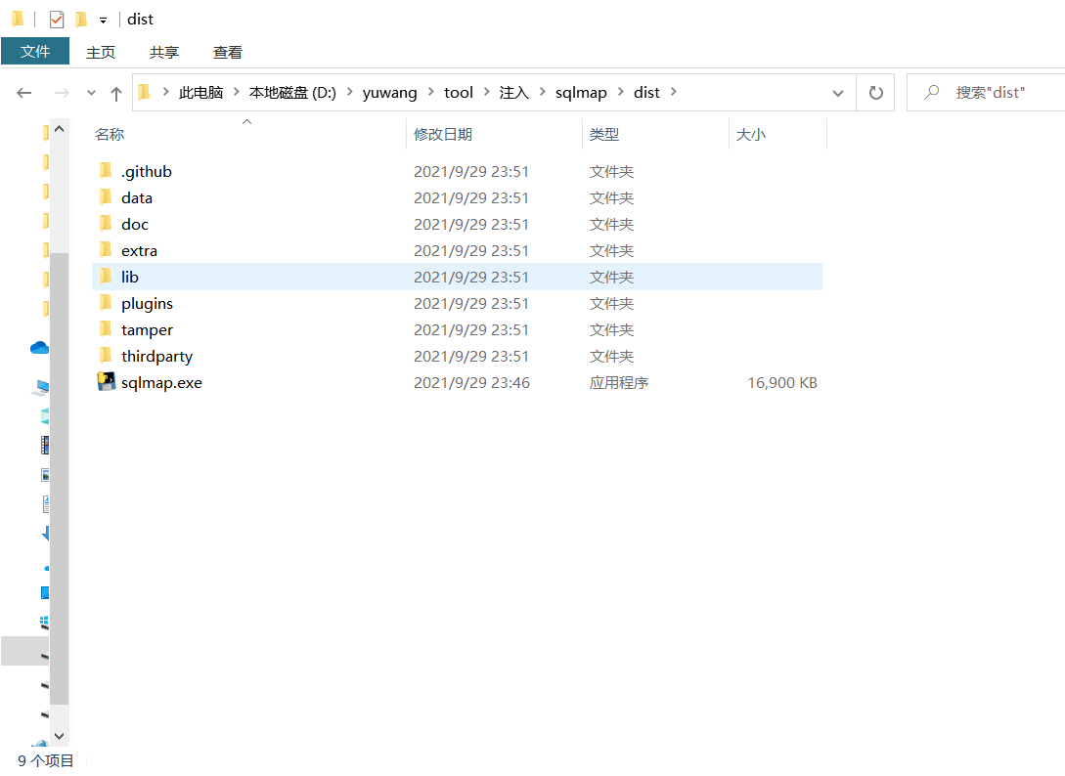Refresh the dist folder view
Screen dimensions: 1065x776
876,93
